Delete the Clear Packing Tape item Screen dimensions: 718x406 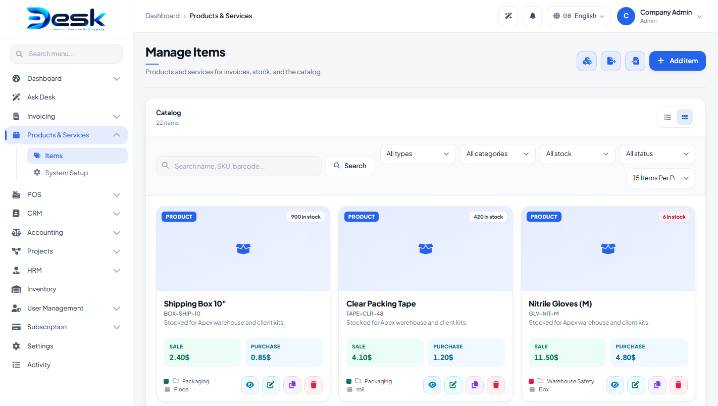496,385
